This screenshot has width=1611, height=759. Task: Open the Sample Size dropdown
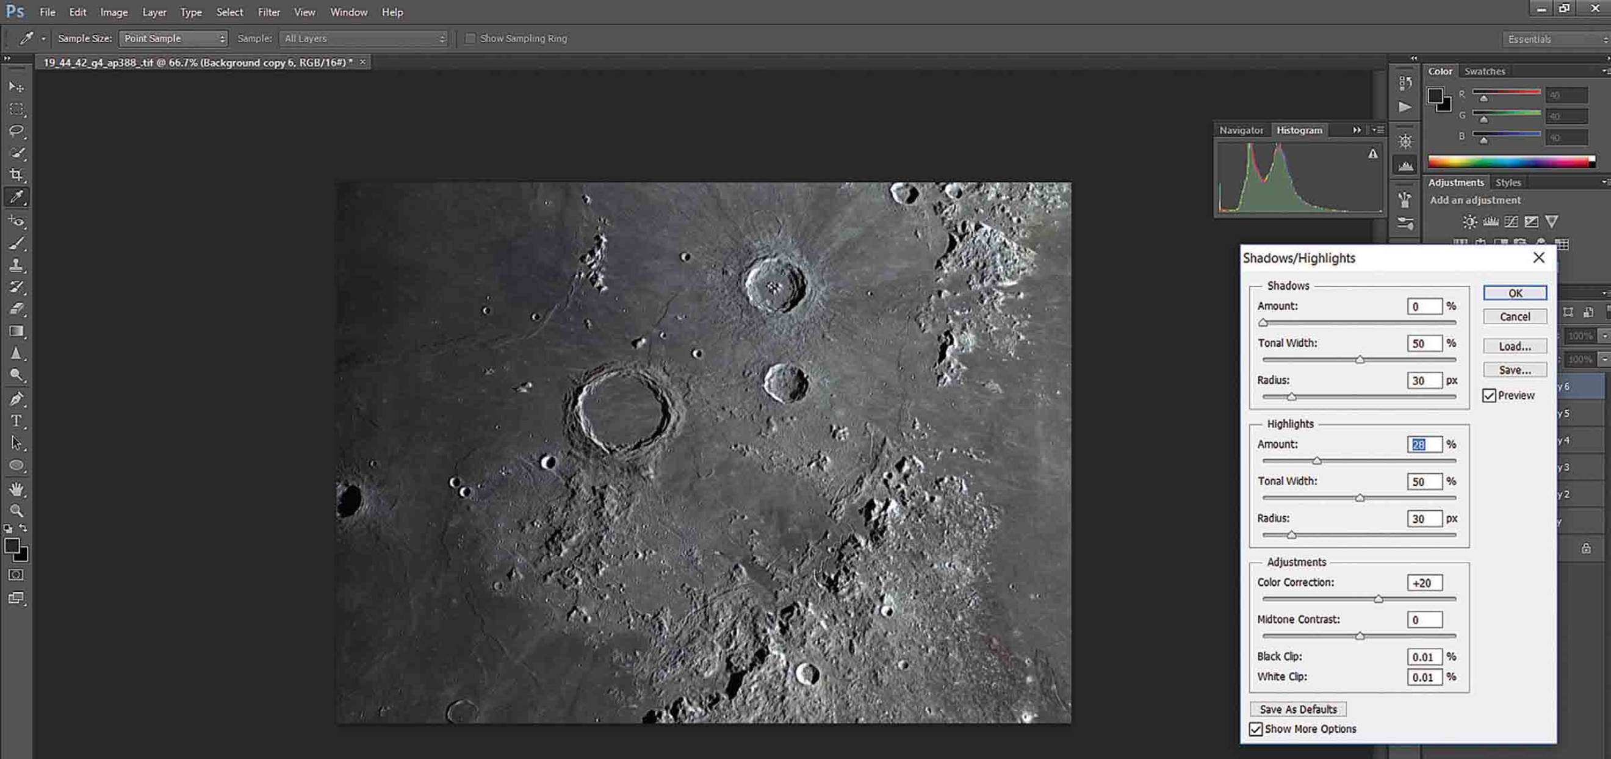coord(173,39)
